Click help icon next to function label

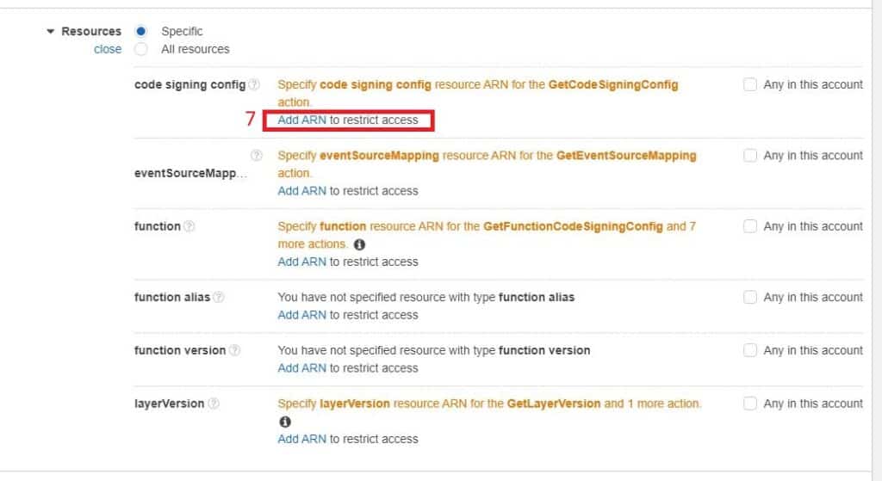[189, 226]
